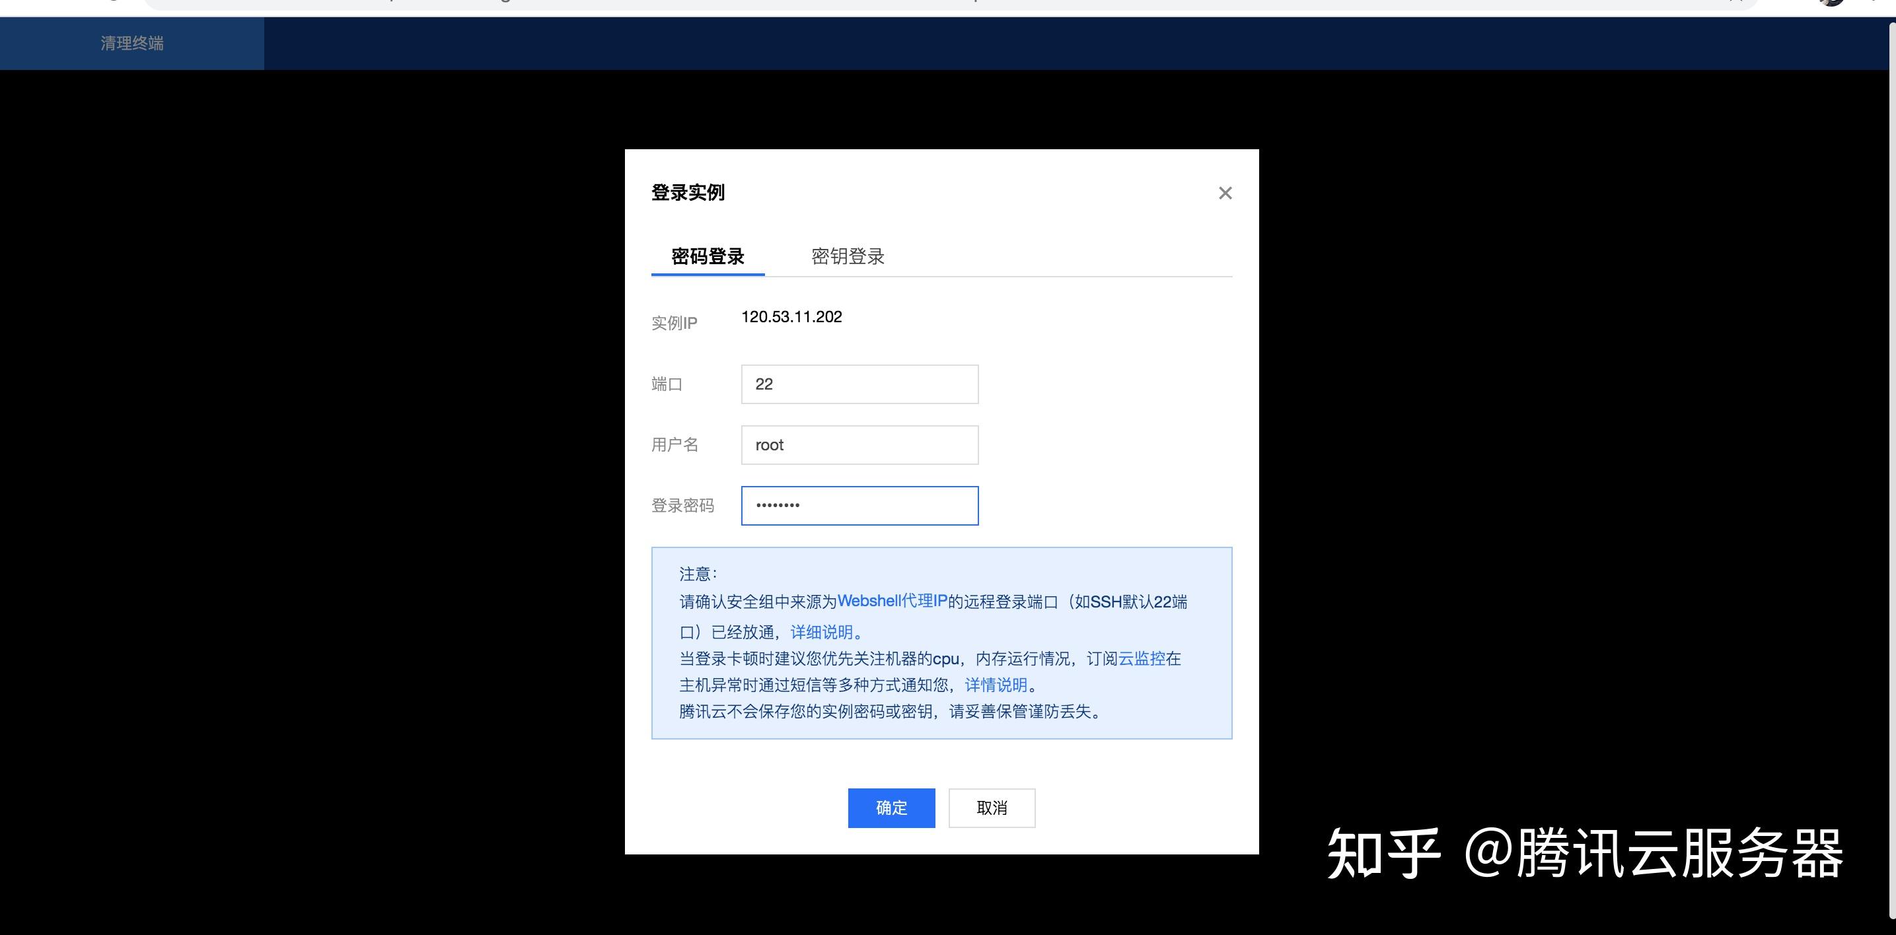Open the 云监控 link
Viewport: 1896px width, 935px height.
pos(1142,658)
